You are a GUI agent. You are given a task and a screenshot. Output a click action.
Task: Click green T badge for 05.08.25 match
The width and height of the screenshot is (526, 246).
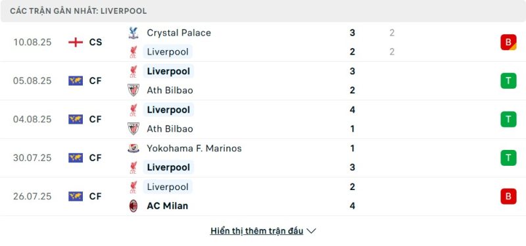508,81
